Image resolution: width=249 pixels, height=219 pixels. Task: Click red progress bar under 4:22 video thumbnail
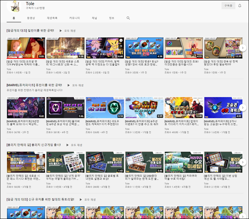[x=184, y=58]
